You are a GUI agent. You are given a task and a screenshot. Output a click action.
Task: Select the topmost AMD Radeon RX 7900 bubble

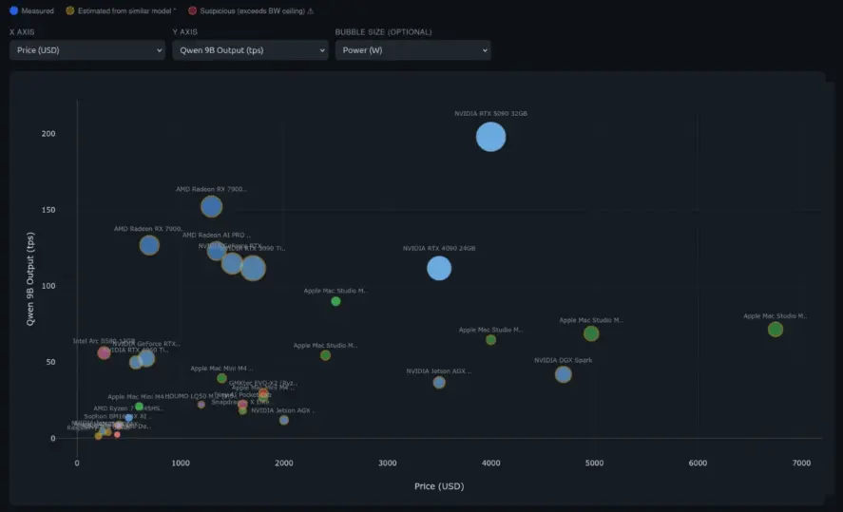[212, 206]
